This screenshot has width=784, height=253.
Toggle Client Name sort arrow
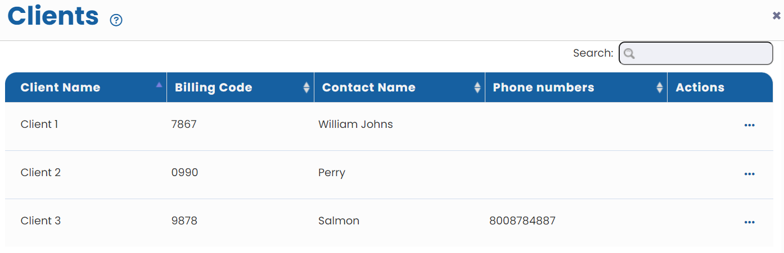point(159,85)
